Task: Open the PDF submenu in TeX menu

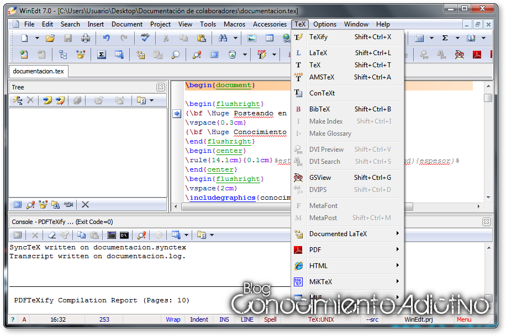Action: (x=347, y=249)
